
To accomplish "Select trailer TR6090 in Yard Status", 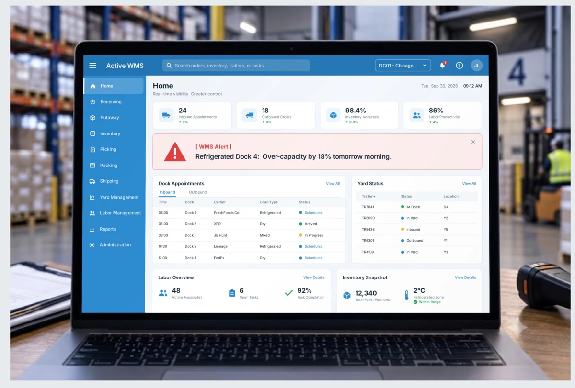I will (x=368, y=218).
